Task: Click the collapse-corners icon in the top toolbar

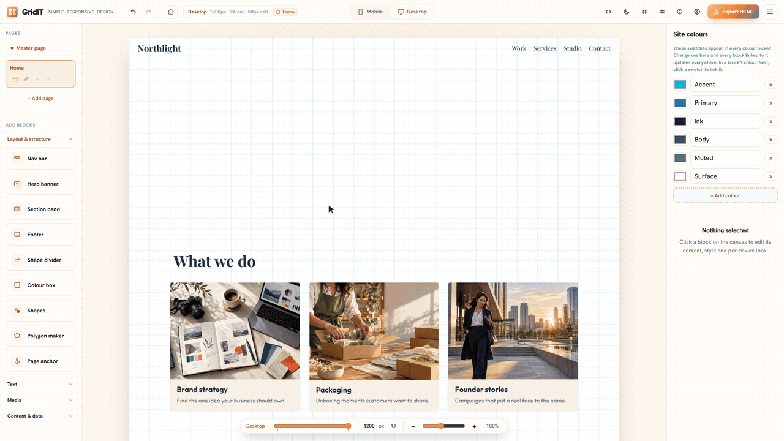Action: point(644,12)
